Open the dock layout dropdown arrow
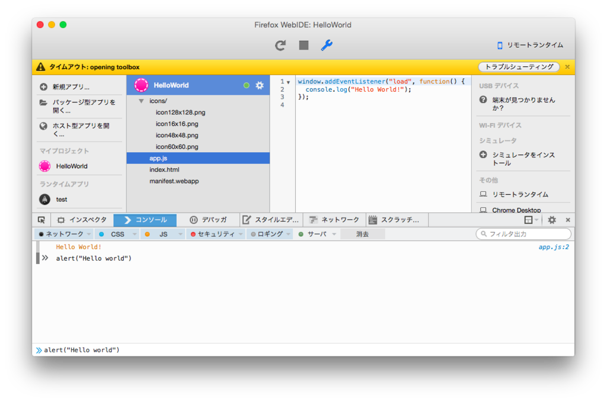 [x=536, y=220]
